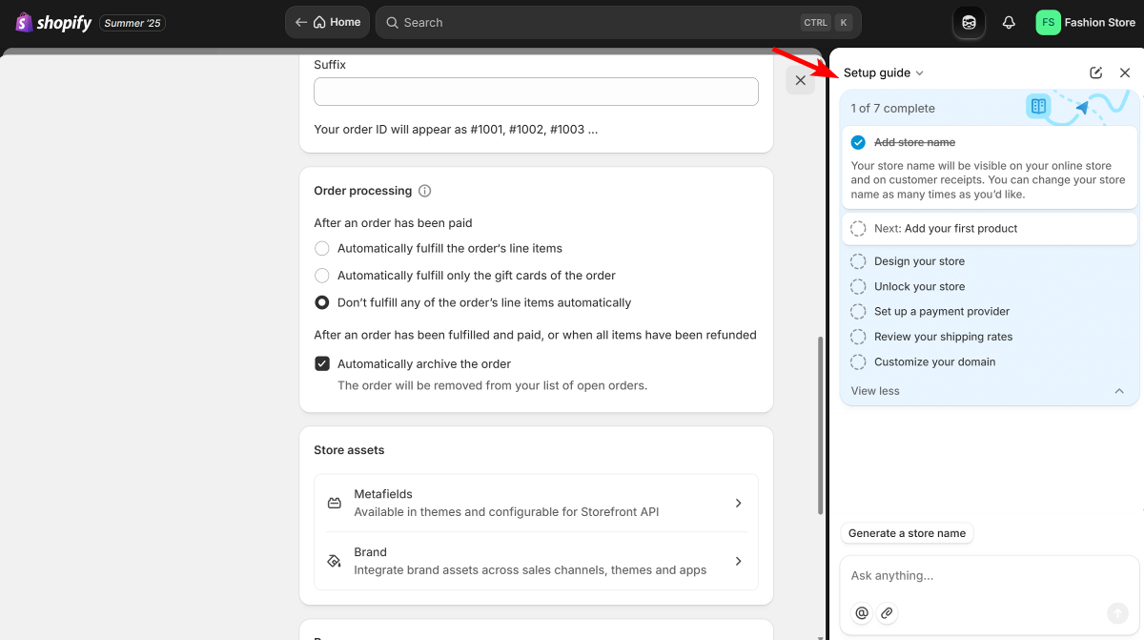Click the Generate a store name suggestion
This screenshot has width=1144, height=640.
pos(907,533)
